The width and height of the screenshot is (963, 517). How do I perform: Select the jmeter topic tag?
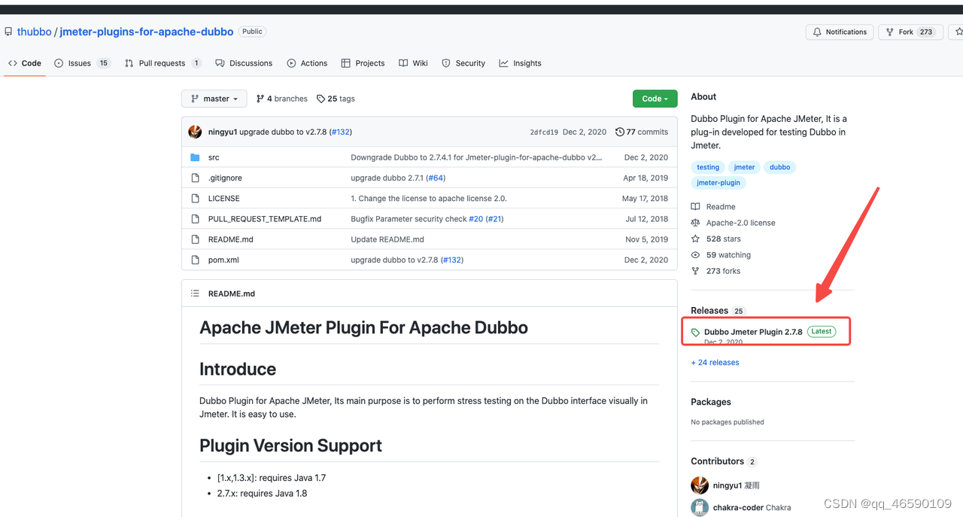coord(745,167)
